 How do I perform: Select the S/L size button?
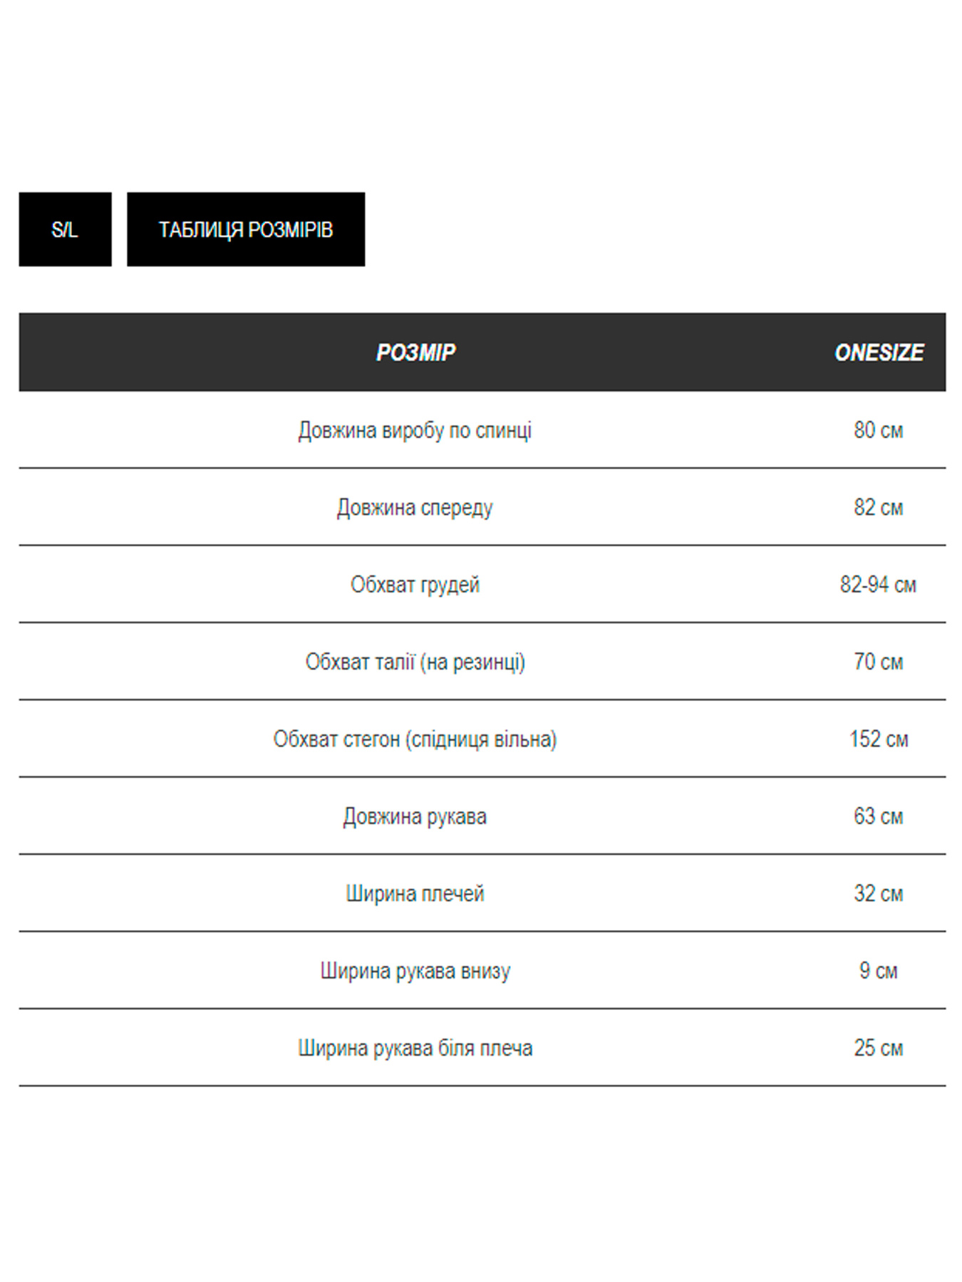[65, 229]
